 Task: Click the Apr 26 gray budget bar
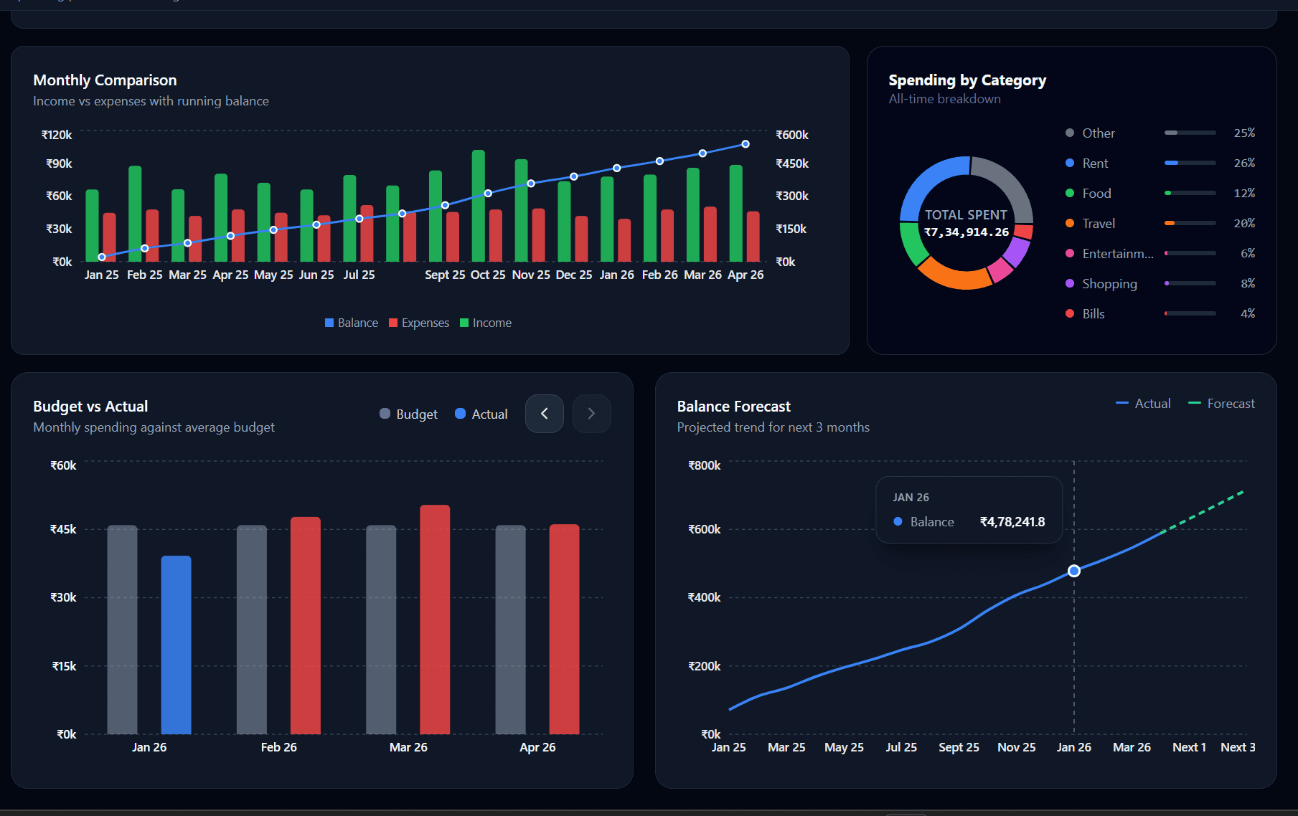click(x=510, y=630)
